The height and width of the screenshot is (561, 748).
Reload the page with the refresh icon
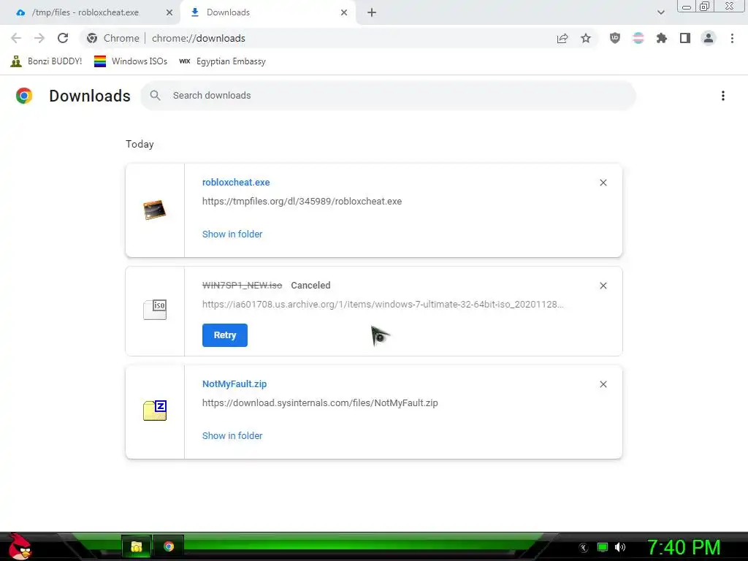point(63,38)
